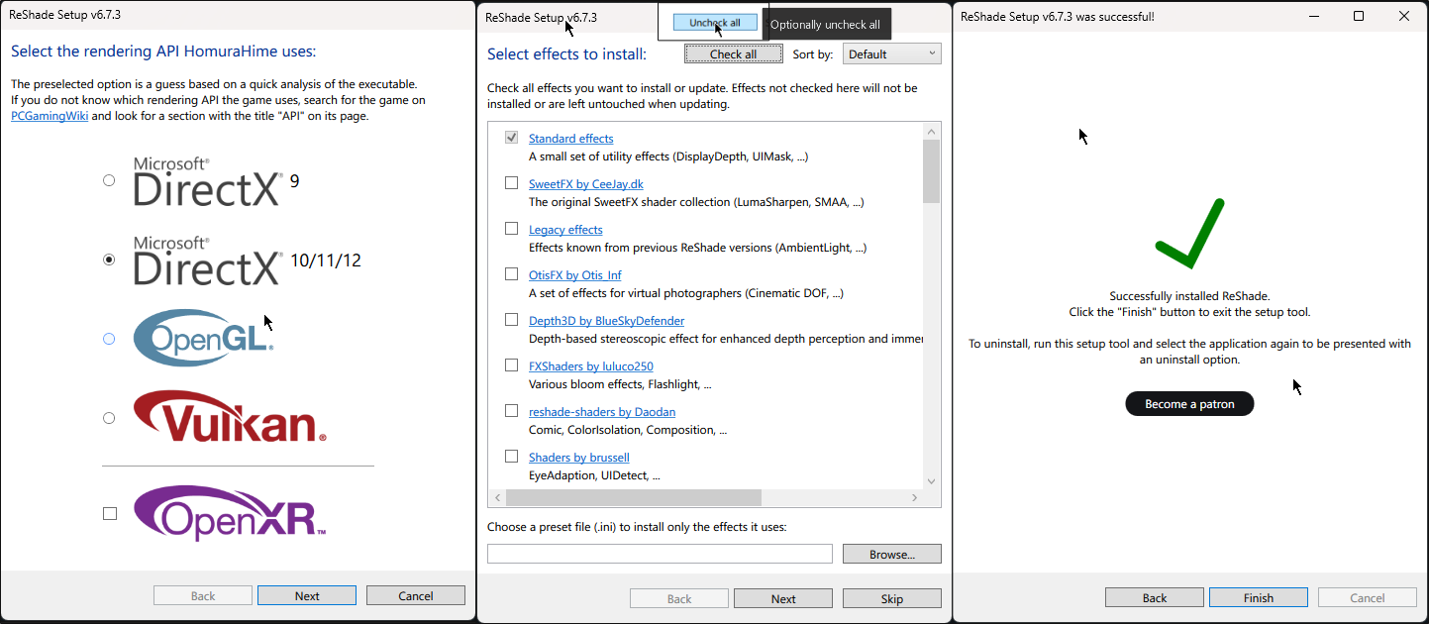Viewport: 1429px width, 624px height.
Task: Minimize the success window
Action: pyautogui.click(x=1314, y=16)
